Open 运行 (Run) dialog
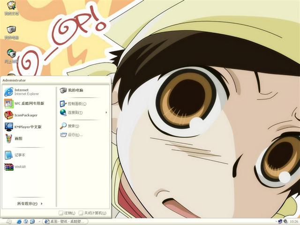This screenshot has height=225, width=300. point(83,135)
